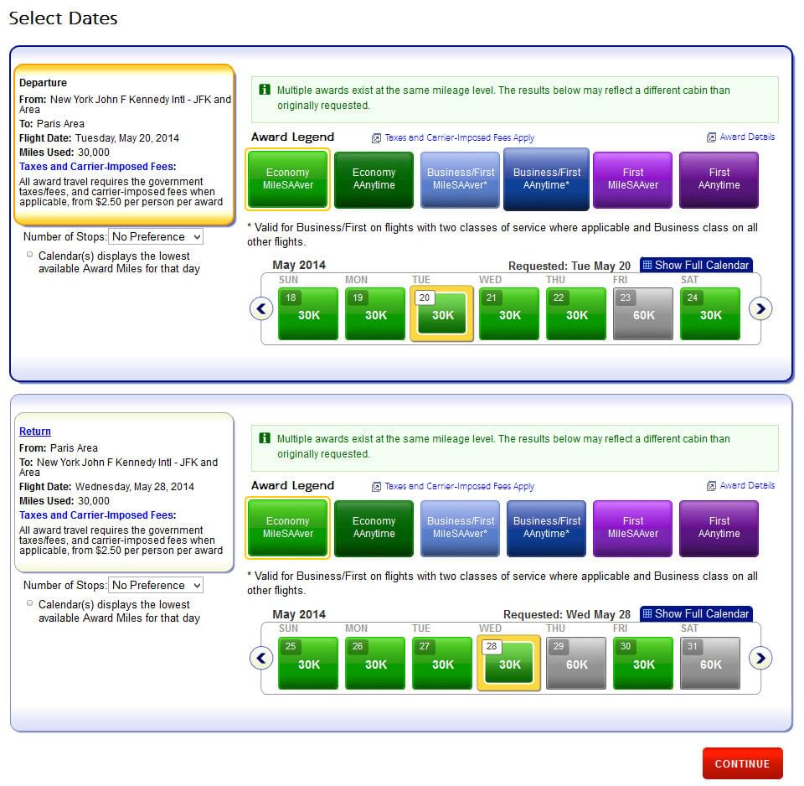
Task: Pick Friday May 30 return date
Action: (x=643, y=663)
